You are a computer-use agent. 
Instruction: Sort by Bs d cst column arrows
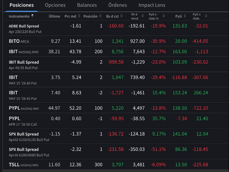122,16
